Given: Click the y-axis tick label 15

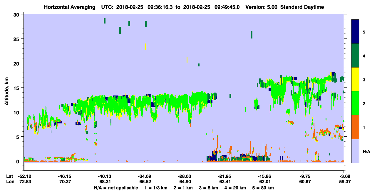Looking at the screenshot, I should pos(17,88).
